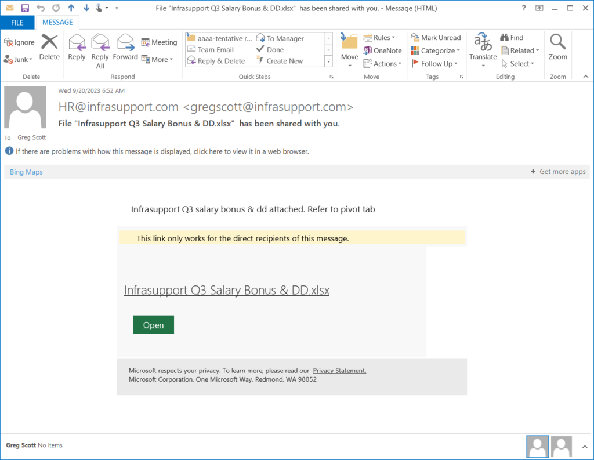Customize the Quick Access Toolbar dropdown
Viewport: 594px width, 460px height.
[x=117, y=8]
